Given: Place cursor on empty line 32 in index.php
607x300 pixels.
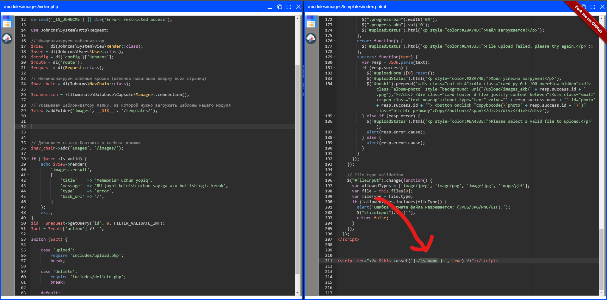Looking at the screenshot, I should (127, 127).
